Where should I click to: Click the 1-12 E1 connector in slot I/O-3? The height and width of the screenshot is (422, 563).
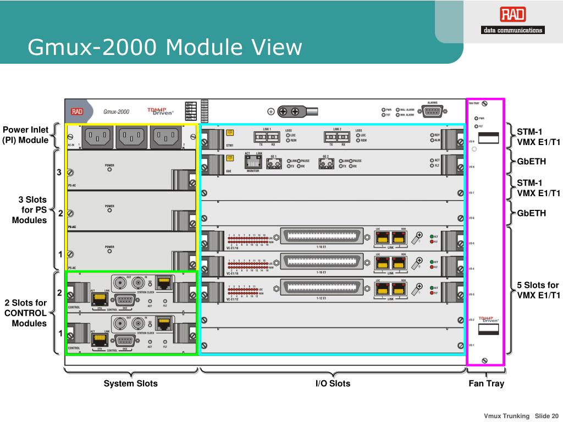[x=321, y=287]
